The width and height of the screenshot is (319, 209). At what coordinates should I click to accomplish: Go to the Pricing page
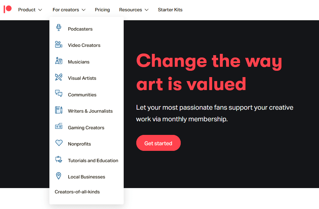click(102, 10)
